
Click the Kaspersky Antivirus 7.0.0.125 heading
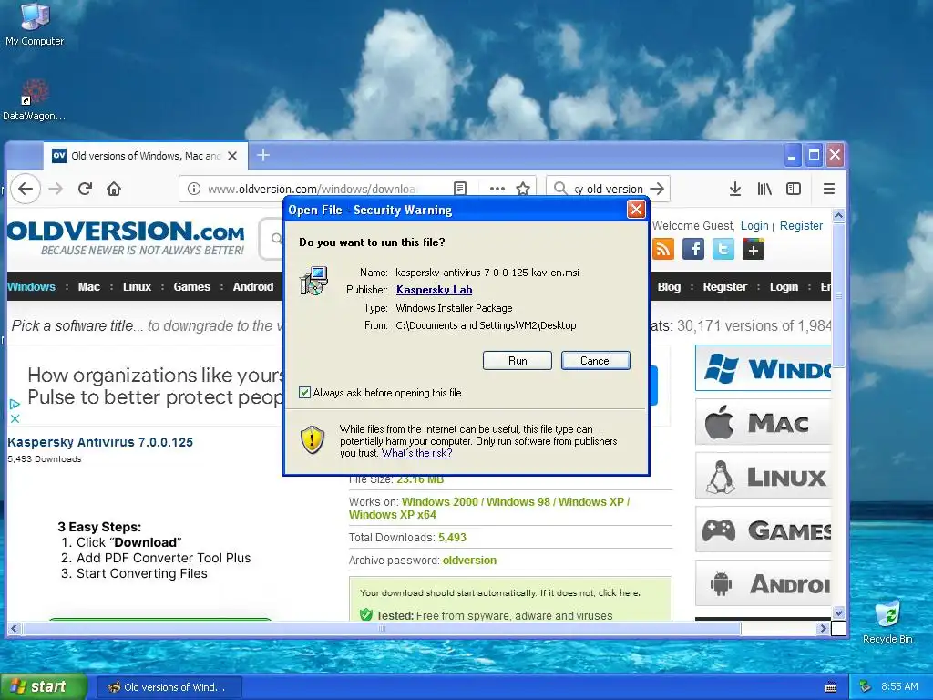point(100,442)
